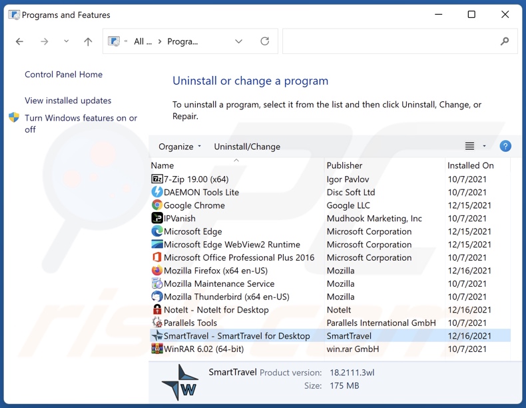Click the control panel address bar icon
Screen dimensions: 526x408
[114, 41]
